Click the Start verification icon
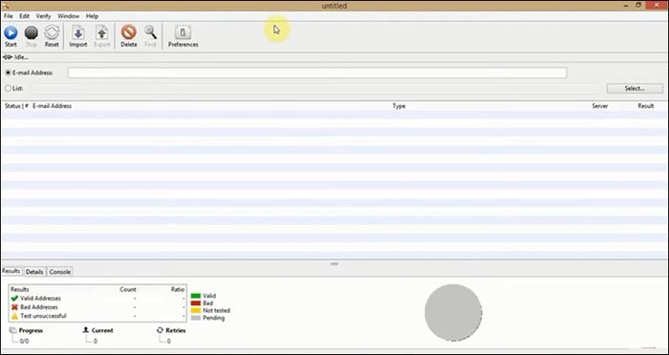This screenshot has height=355, width=669. coord(11,32)
